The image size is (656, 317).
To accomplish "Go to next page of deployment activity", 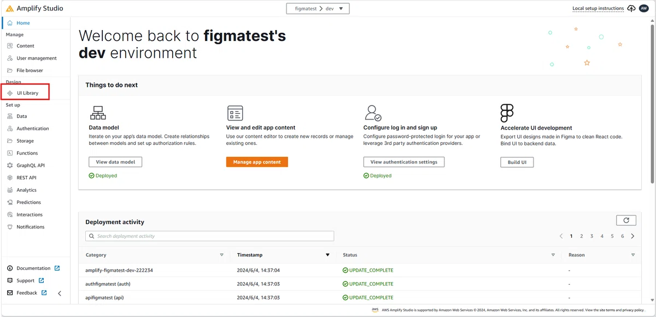I will click(x=632, y=236).
